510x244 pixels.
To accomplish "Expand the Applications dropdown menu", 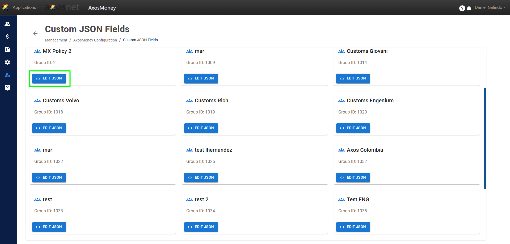I will [x=26, y=7].
